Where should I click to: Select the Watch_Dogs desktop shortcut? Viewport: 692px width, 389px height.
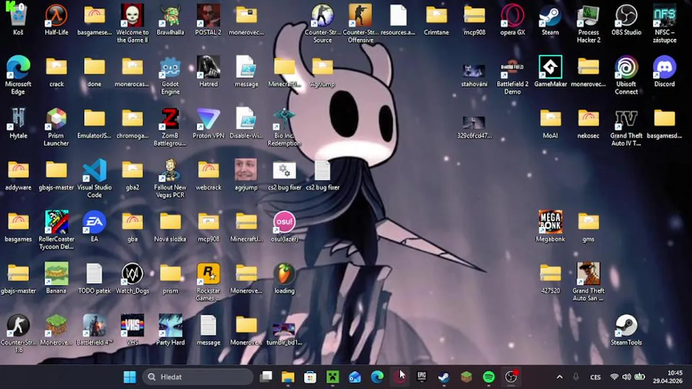point(132,278)
